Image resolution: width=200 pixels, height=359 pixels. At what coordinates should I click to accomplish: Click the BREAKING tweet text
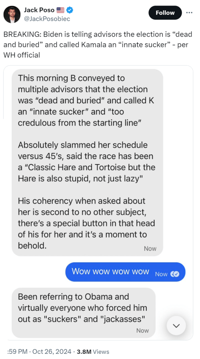(98, 45)
